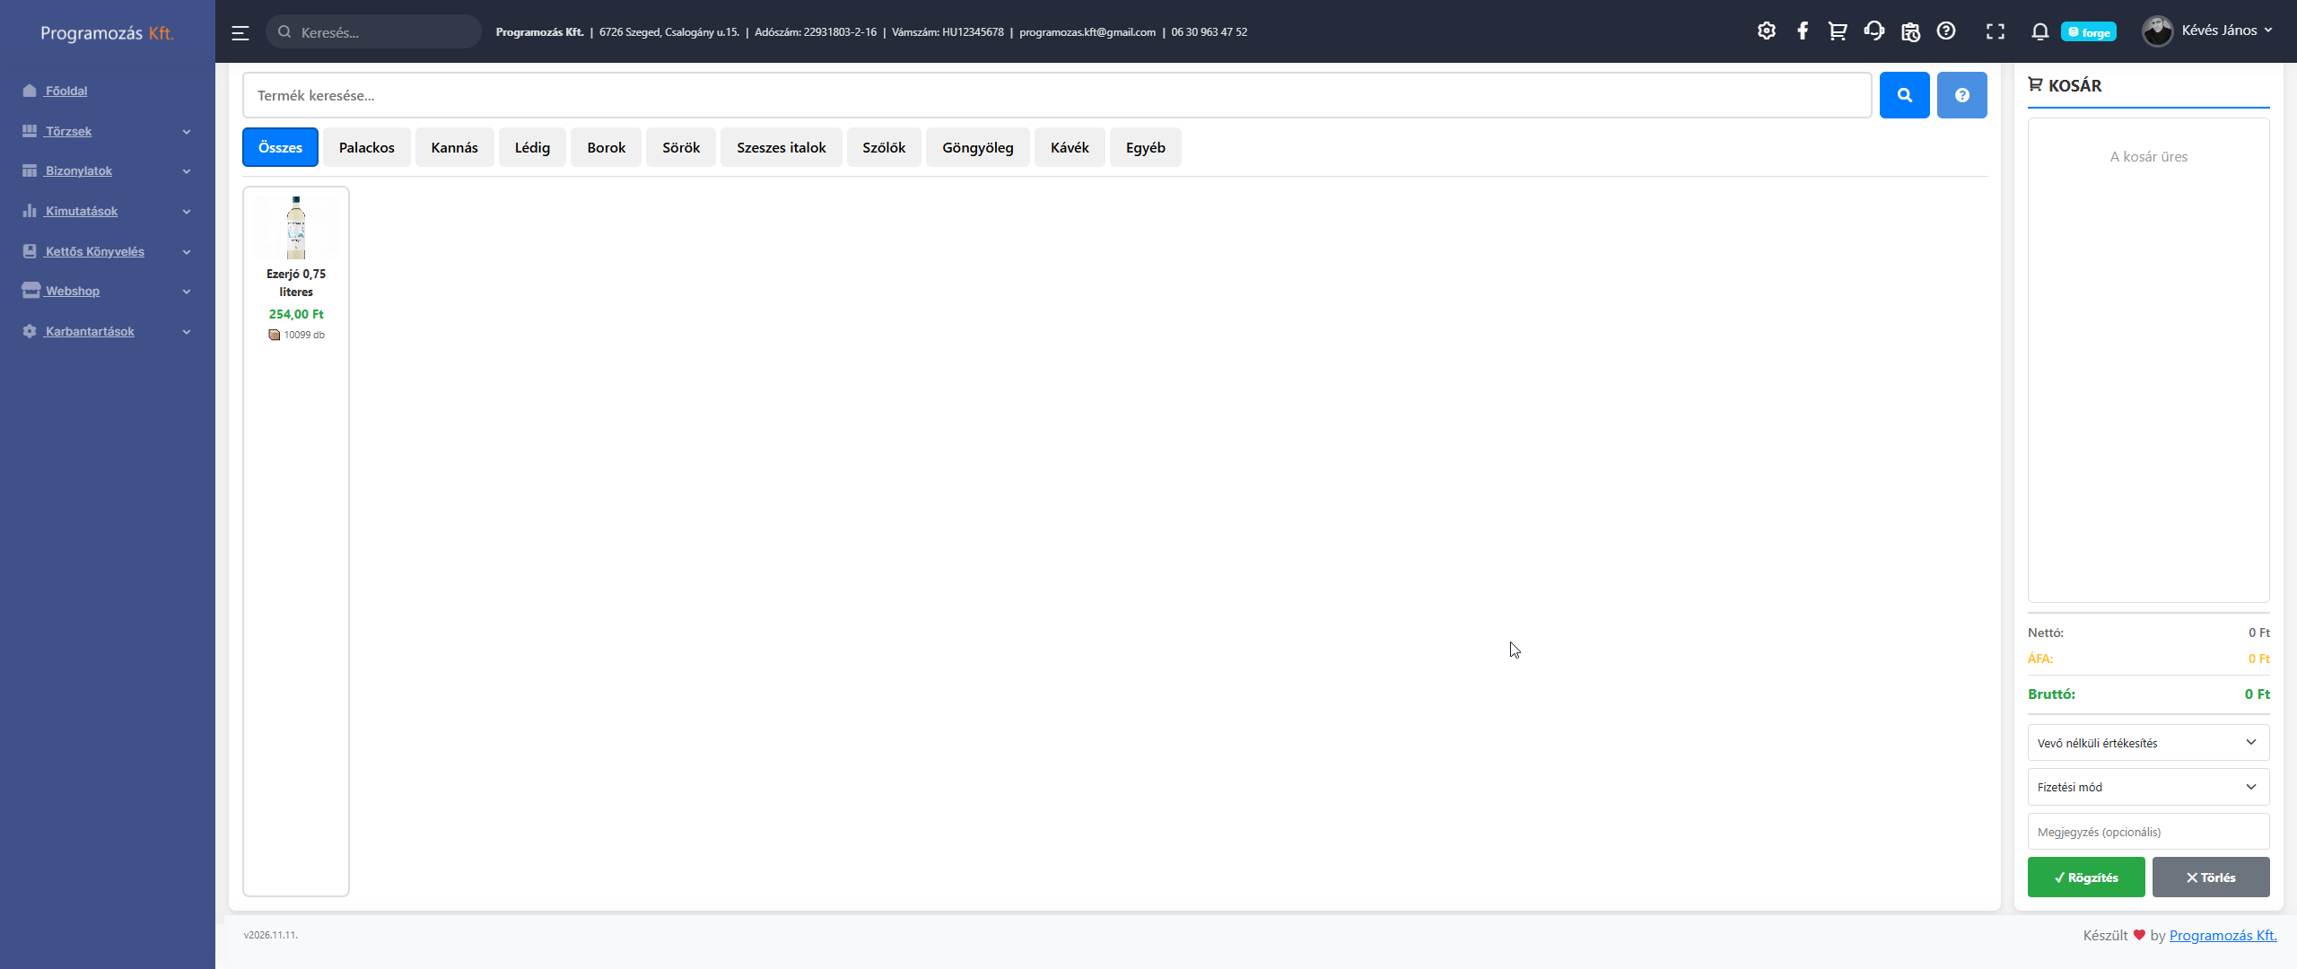
Task: Open the 'Fizetési mód' payment dropdown
Action: pyautogui.click(x=2148, y=787)
